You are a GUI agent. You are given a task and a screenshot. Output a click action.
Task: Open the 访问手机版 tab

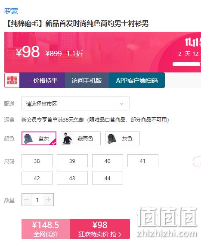(87, 80)
